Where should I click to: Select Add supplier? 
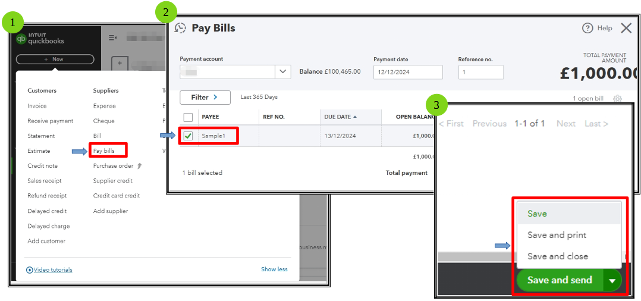click(x=111, y=211)
